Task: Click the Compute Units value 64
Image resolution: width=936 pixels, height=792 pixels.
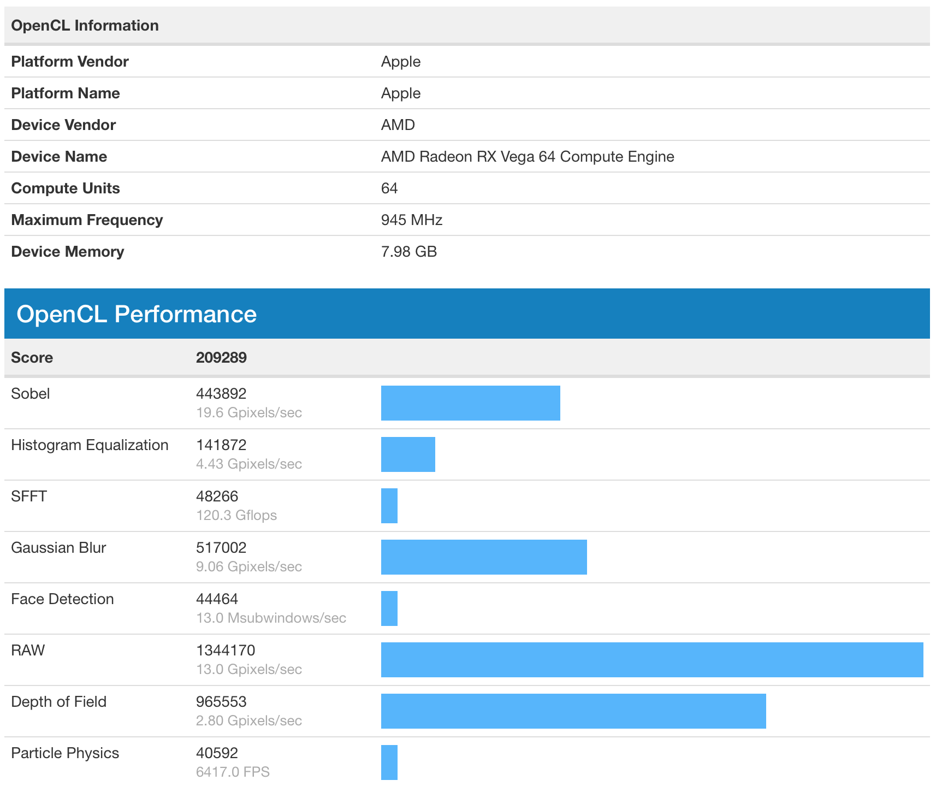Action: click(x=389, y=188)
